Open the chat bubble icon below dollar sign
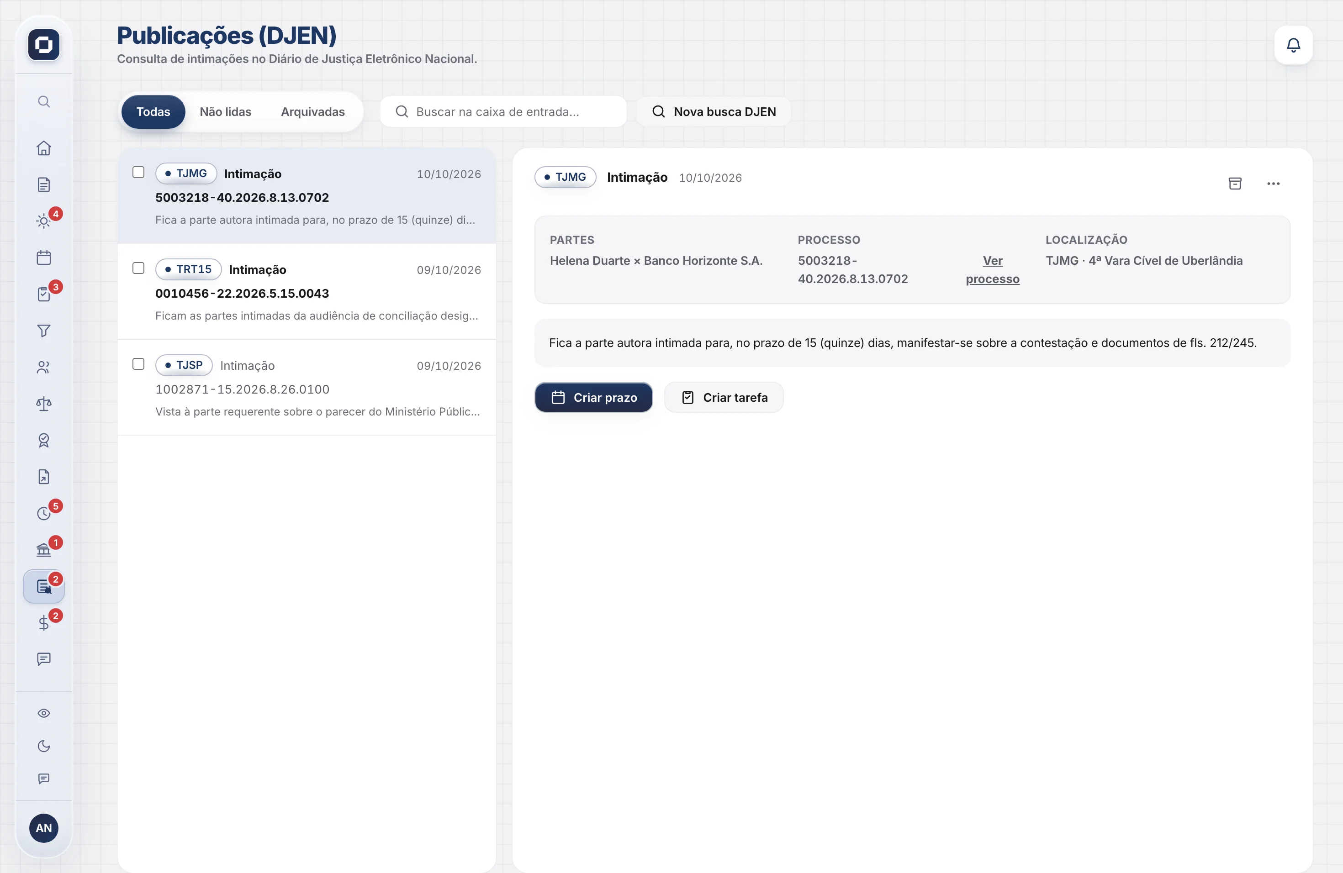 (43, 659)
